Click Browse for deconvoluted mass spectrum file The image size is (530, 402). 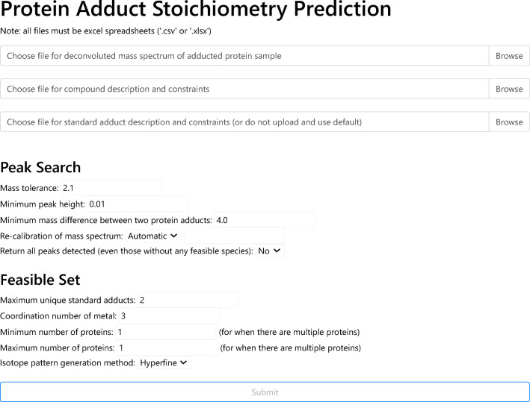(509, 56)
